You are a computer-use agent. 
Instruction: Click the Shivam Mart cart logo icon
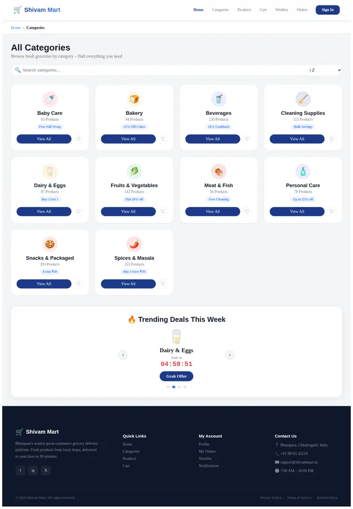18,10
